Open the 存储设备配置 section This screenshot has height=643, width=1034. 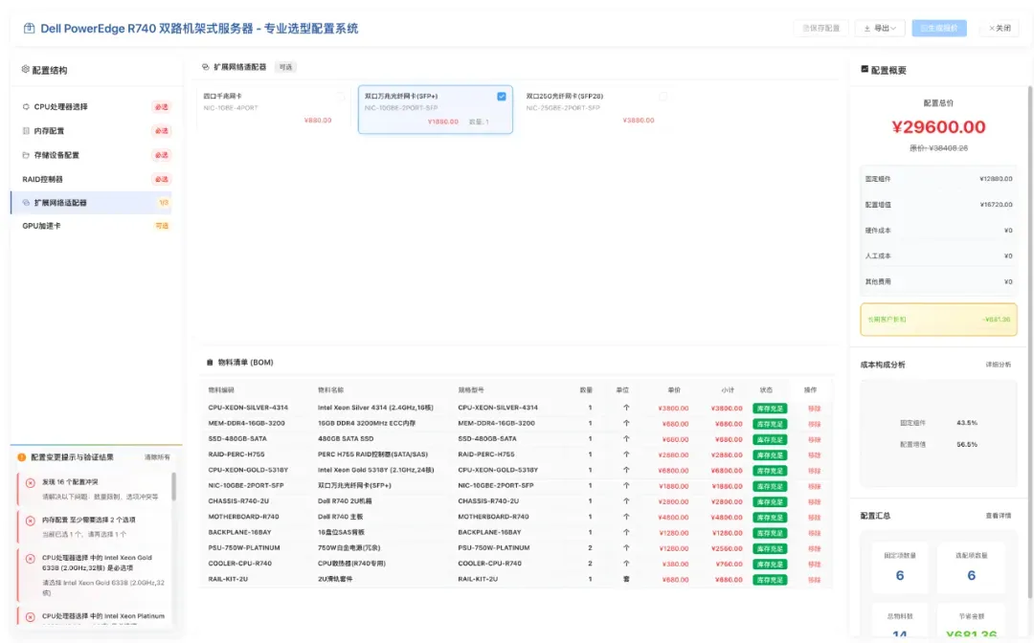pos(92,155)
